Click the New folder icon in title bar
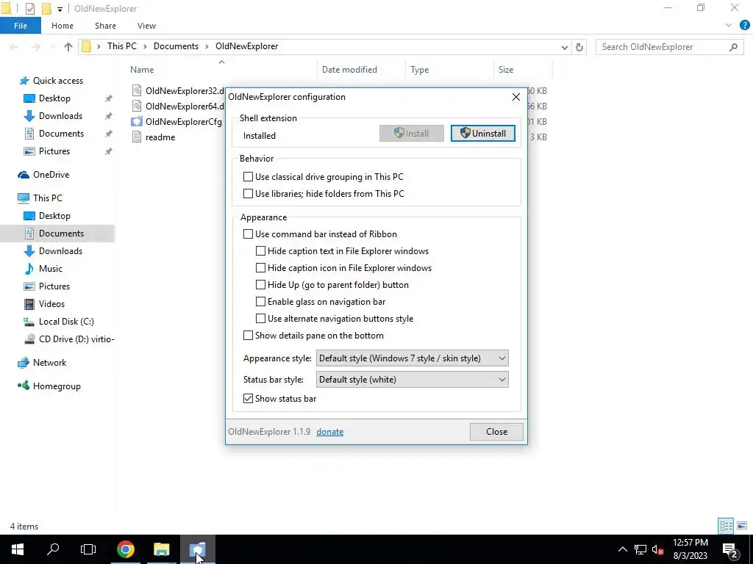Viewport: 753px width, 564px height. tap(46, 9)
